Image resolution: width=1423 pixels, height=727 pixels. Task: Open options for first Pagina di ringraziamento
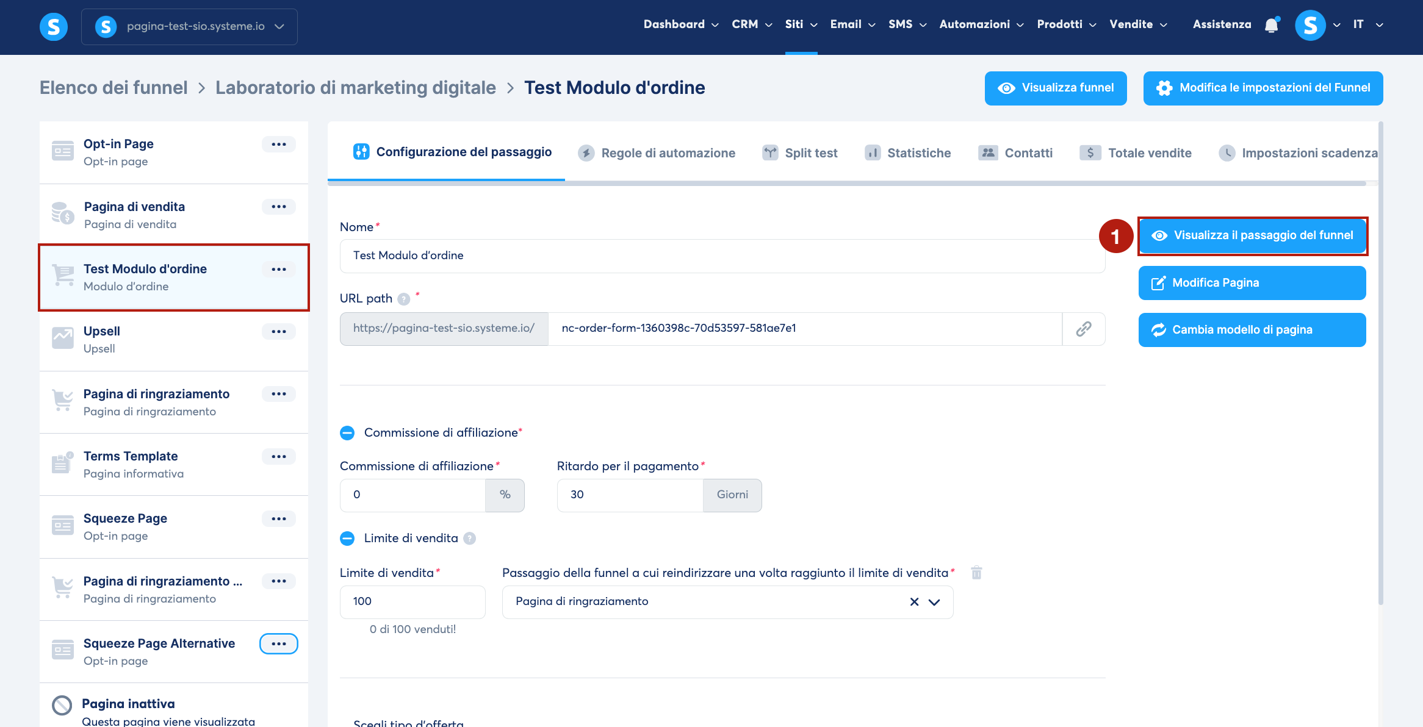click(279, 394)
